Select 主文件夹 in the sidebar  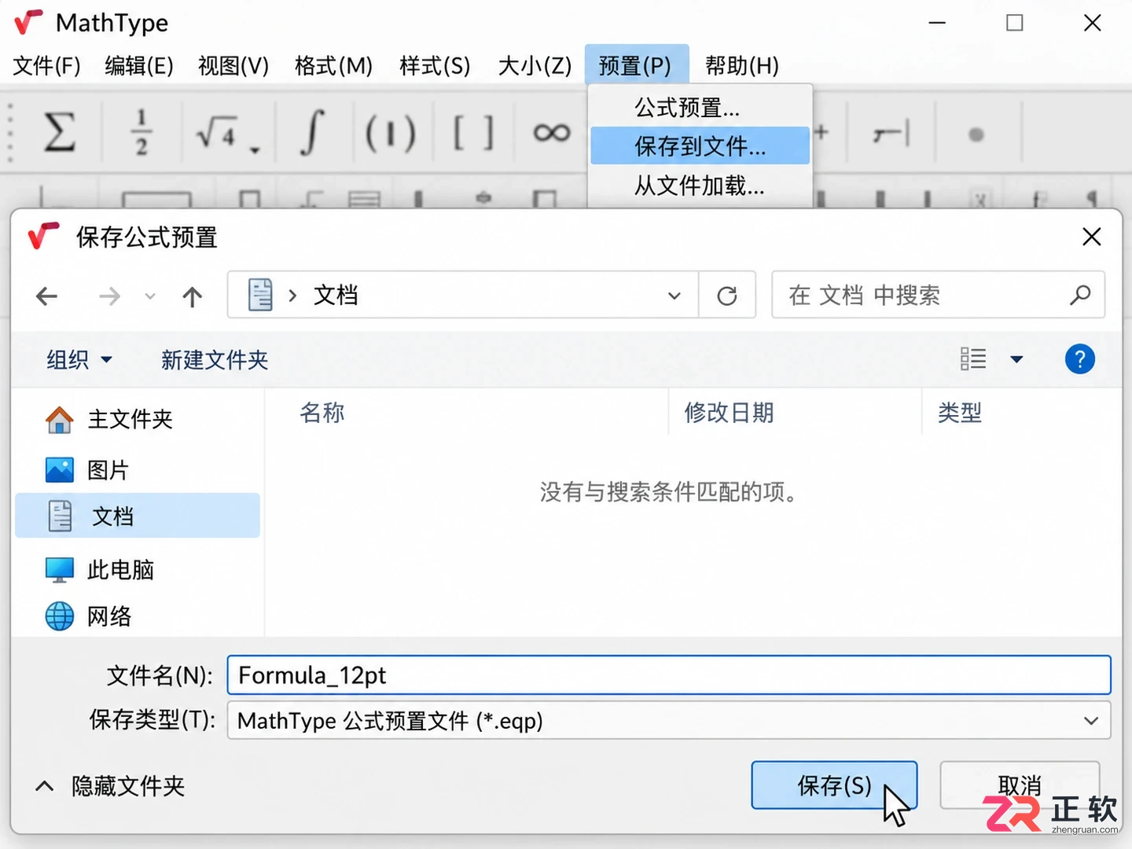[138, 419]
